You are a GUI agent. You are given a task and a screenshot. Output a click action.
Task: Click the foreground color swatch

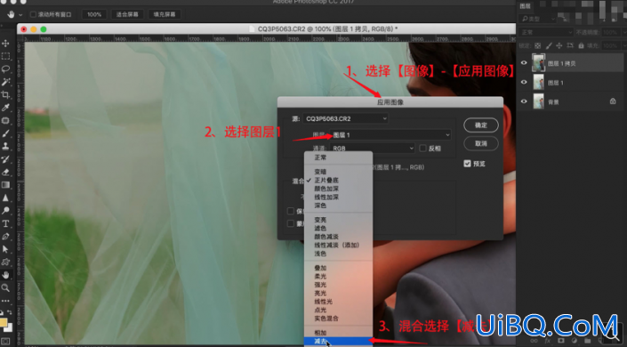coord(3,323)
